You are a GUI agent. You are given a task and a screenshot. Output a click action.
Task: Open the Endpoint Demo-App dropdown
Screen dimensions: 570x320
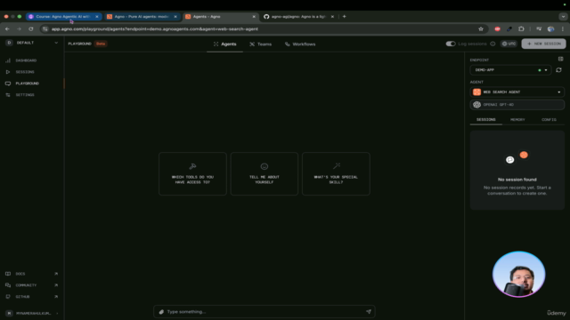510,70
